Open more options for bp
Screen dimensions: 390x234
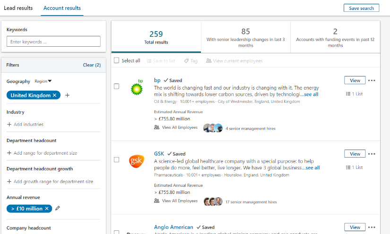click(x=372, y=80)
